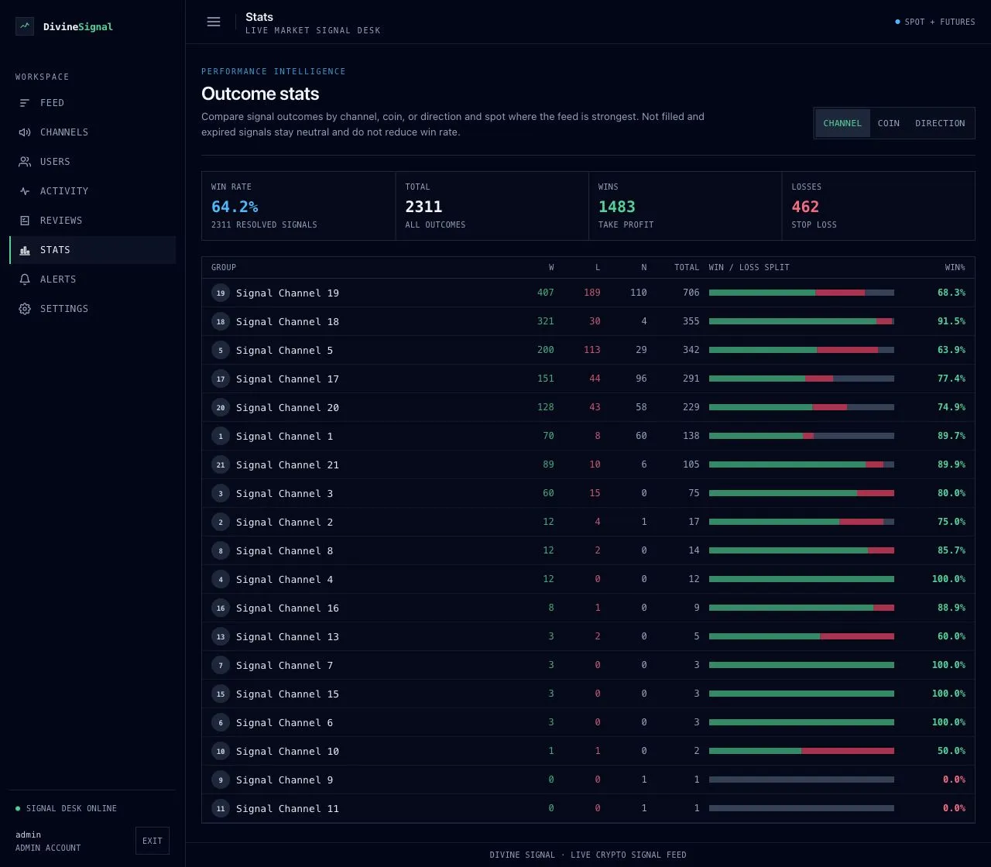
Task: Click the badge icon for Signal Channel 5
Action: pyautogui.click(x=221, y=350)
